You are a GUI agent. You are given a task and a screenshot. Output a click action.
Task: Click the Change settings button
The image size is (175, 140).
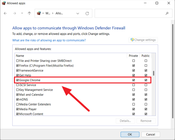pyautogui.click(x=143, y=40)
